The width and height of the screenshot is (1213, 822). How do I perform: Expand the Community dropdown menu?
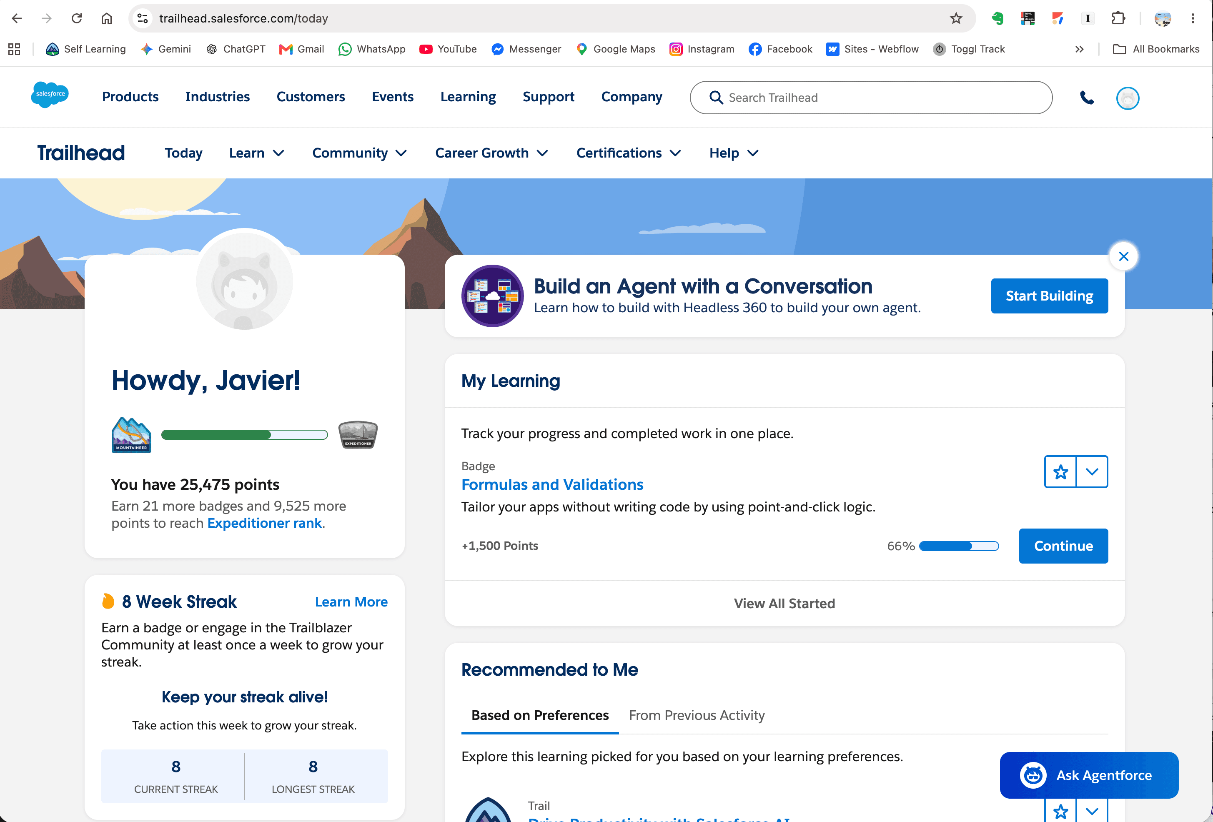click(x=360, y=153)
